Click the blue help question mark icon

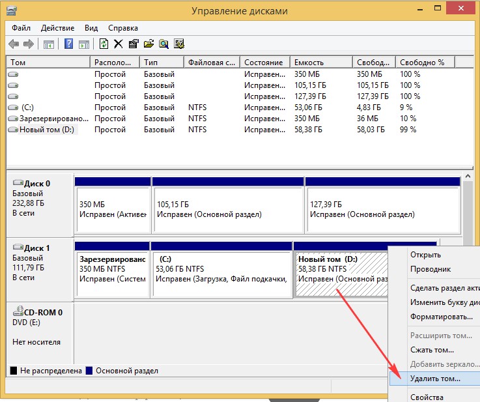(x=68, y=44)
